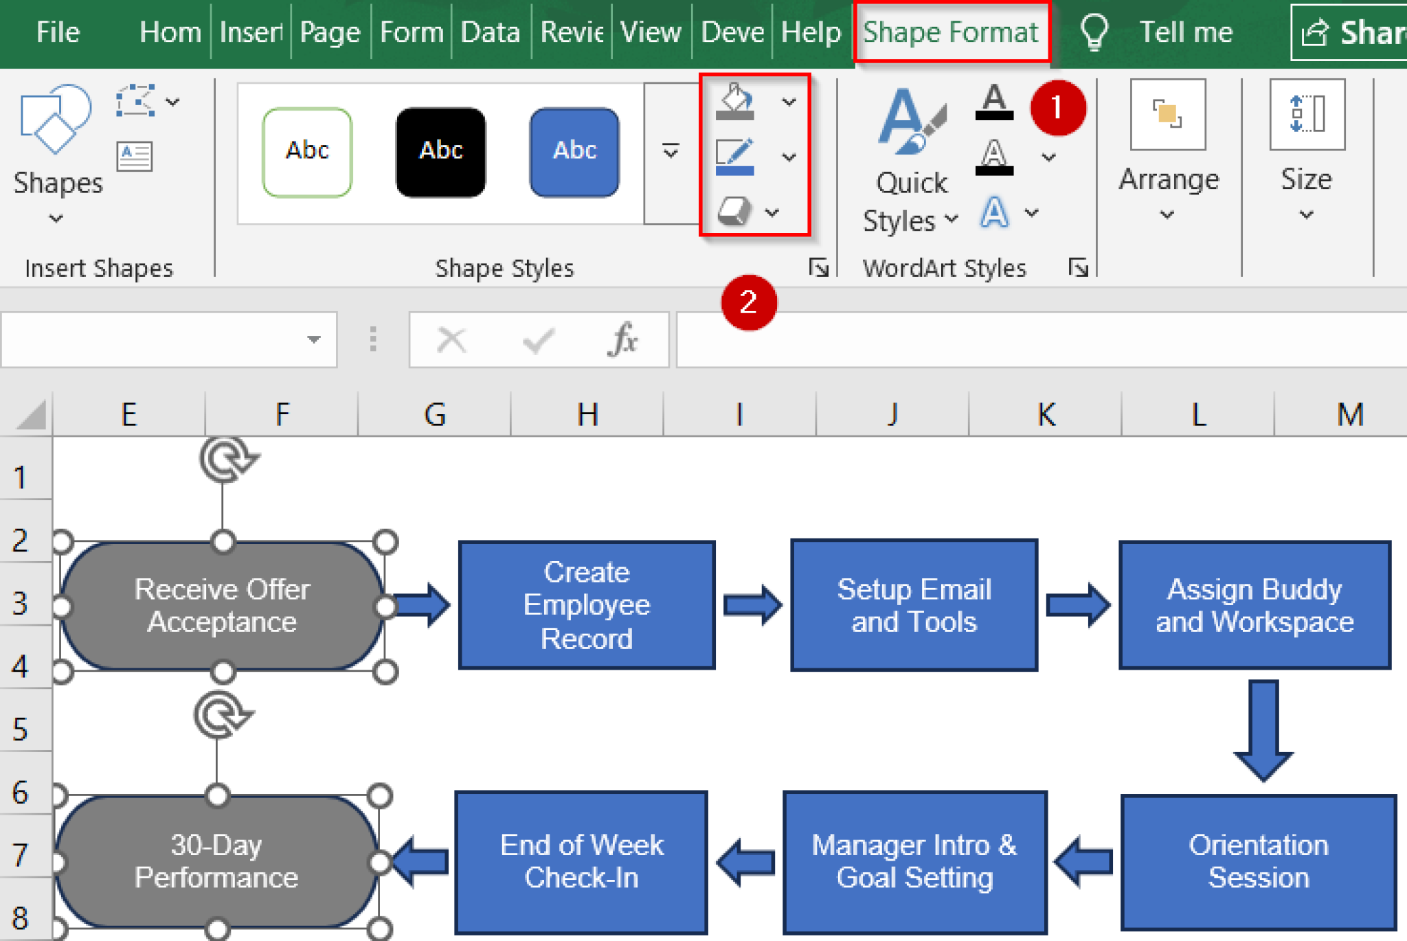
Task: Select the Draw Text Box tool
Action: [x=133, y=155]
